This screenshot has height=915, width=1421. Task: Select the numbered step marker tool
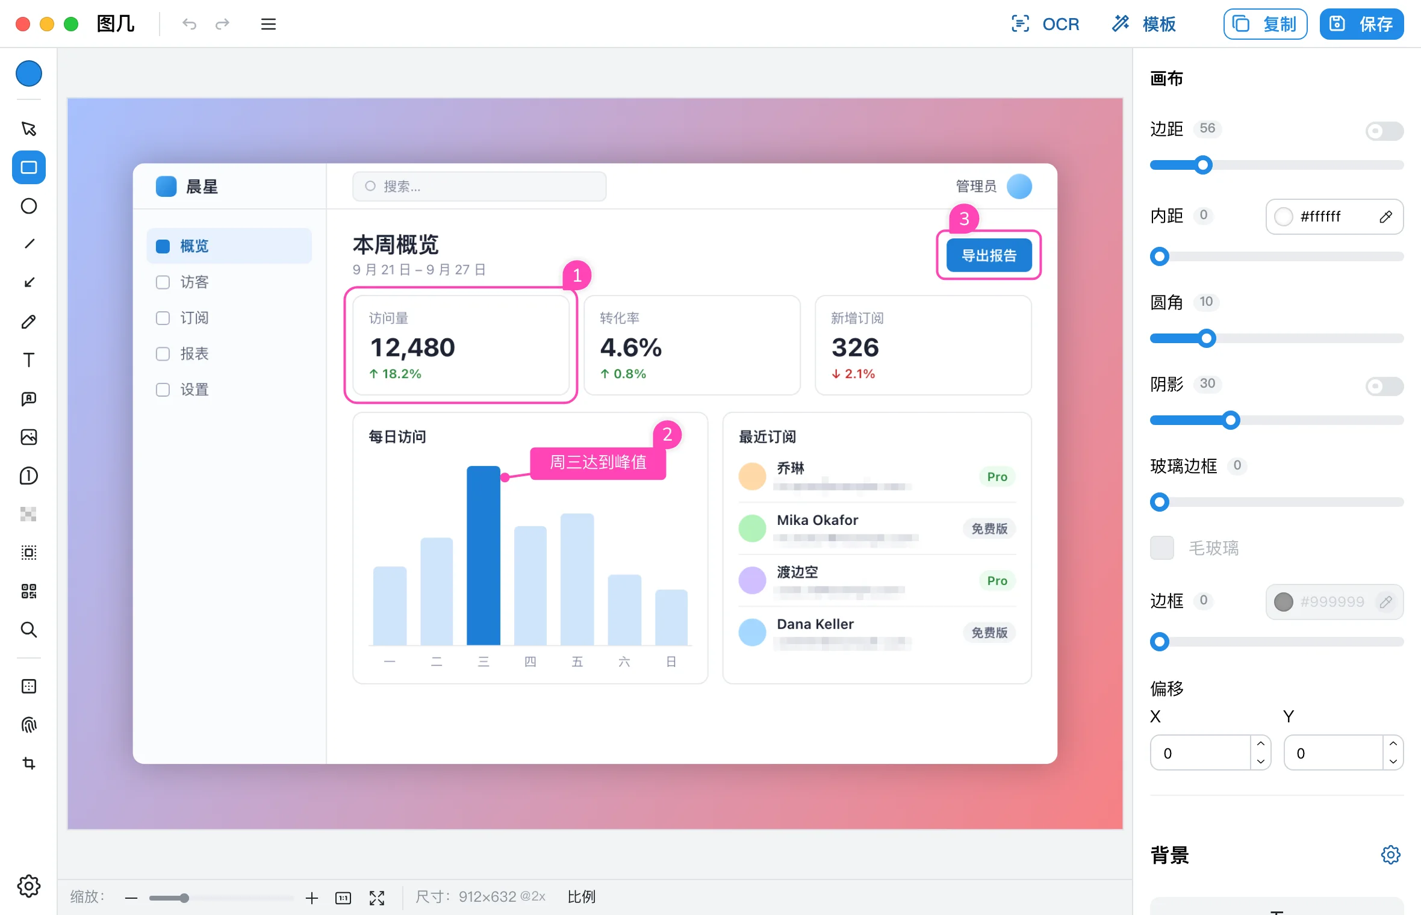pos(29,476)
